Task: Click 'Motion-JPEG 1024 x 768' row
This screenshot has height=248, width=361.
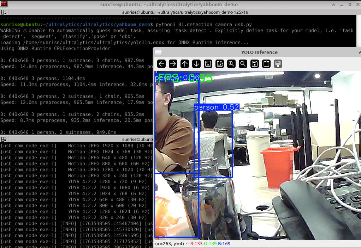Action: (x=76, y=151)
